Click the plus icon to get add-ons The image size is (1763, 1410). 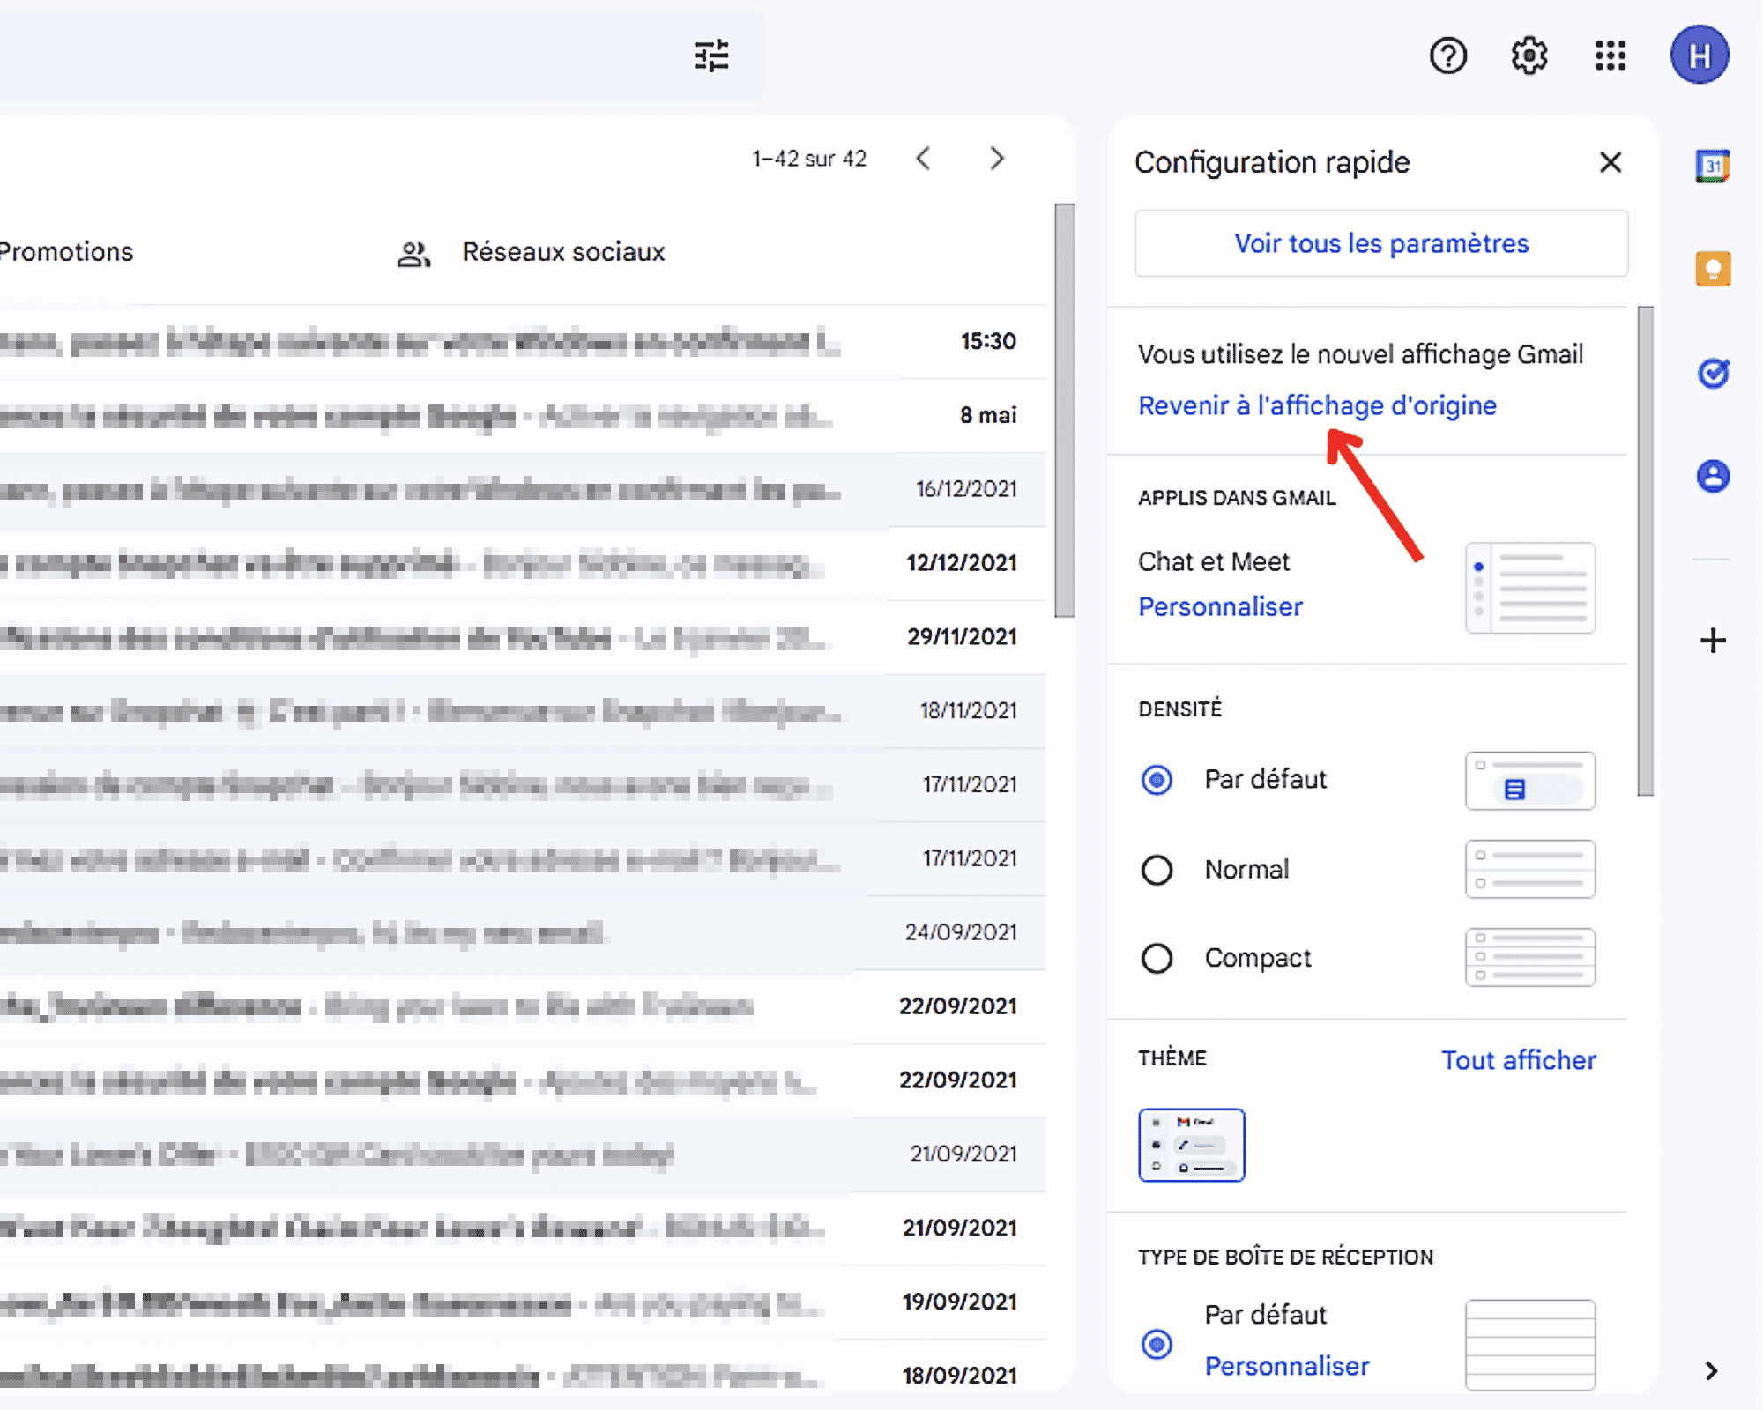[1713, 641]
